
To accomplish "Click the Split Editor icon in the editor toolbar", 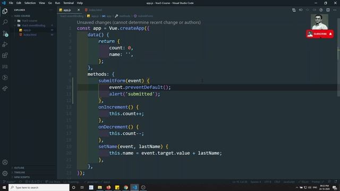I will pyautogui.click(x=328, y=10).
